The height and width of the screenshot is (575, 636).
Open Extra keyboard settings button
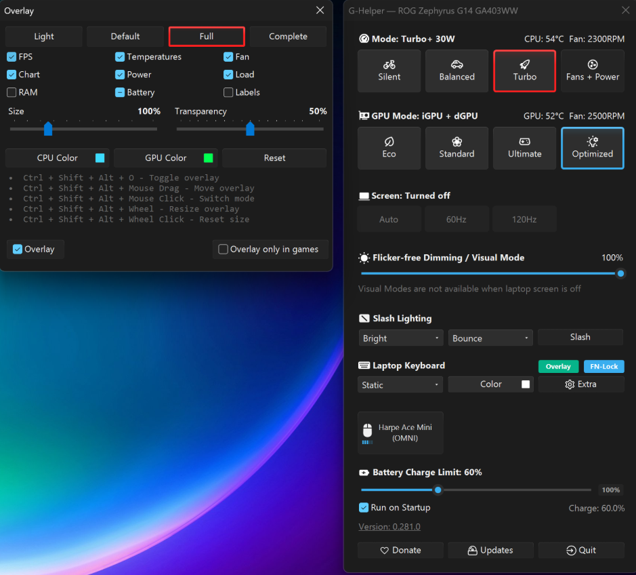coord(581,384)
